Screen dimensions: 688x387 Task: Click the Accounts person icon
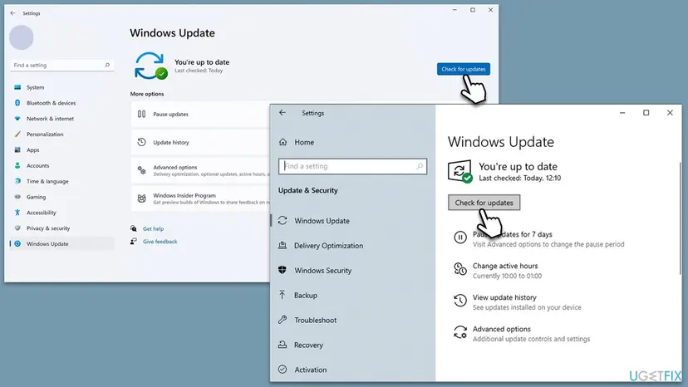click(17, 165)
